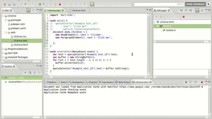Expand the Dart SDK node
Screen dimensions: 212x119
point(3,53)
